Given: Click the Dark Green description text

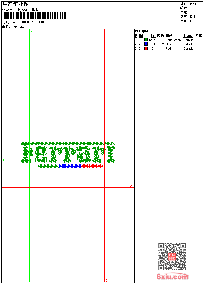Looking at the screenshot, I should coord(173,40).
